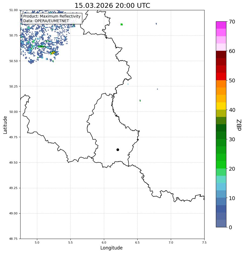Click the latitude tick label "49.75"
Viewport: 245px width, 253px height.
point(13,137)
